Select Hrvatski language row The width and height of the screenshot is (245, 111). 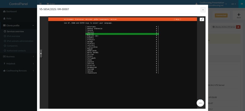(x=122, y=43)
